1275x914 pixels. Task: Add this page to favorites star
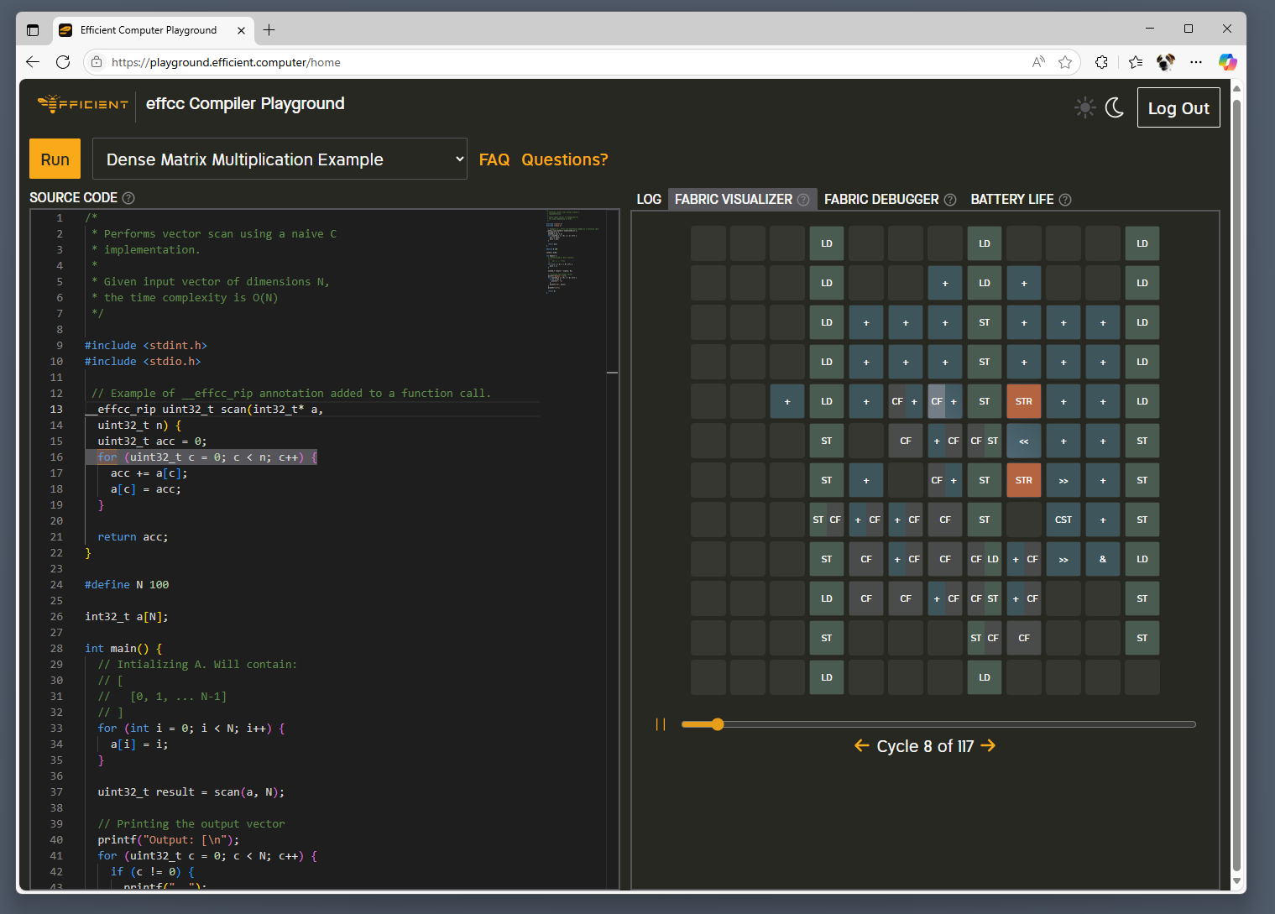click(x=1065, y=62)
